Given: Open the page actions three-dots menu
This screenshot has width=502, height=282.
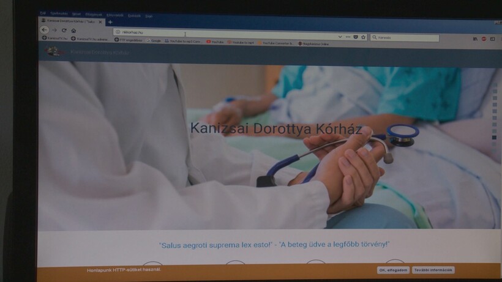Looking at the screenshot, I should pyautogui.click(x=348, y=37).
